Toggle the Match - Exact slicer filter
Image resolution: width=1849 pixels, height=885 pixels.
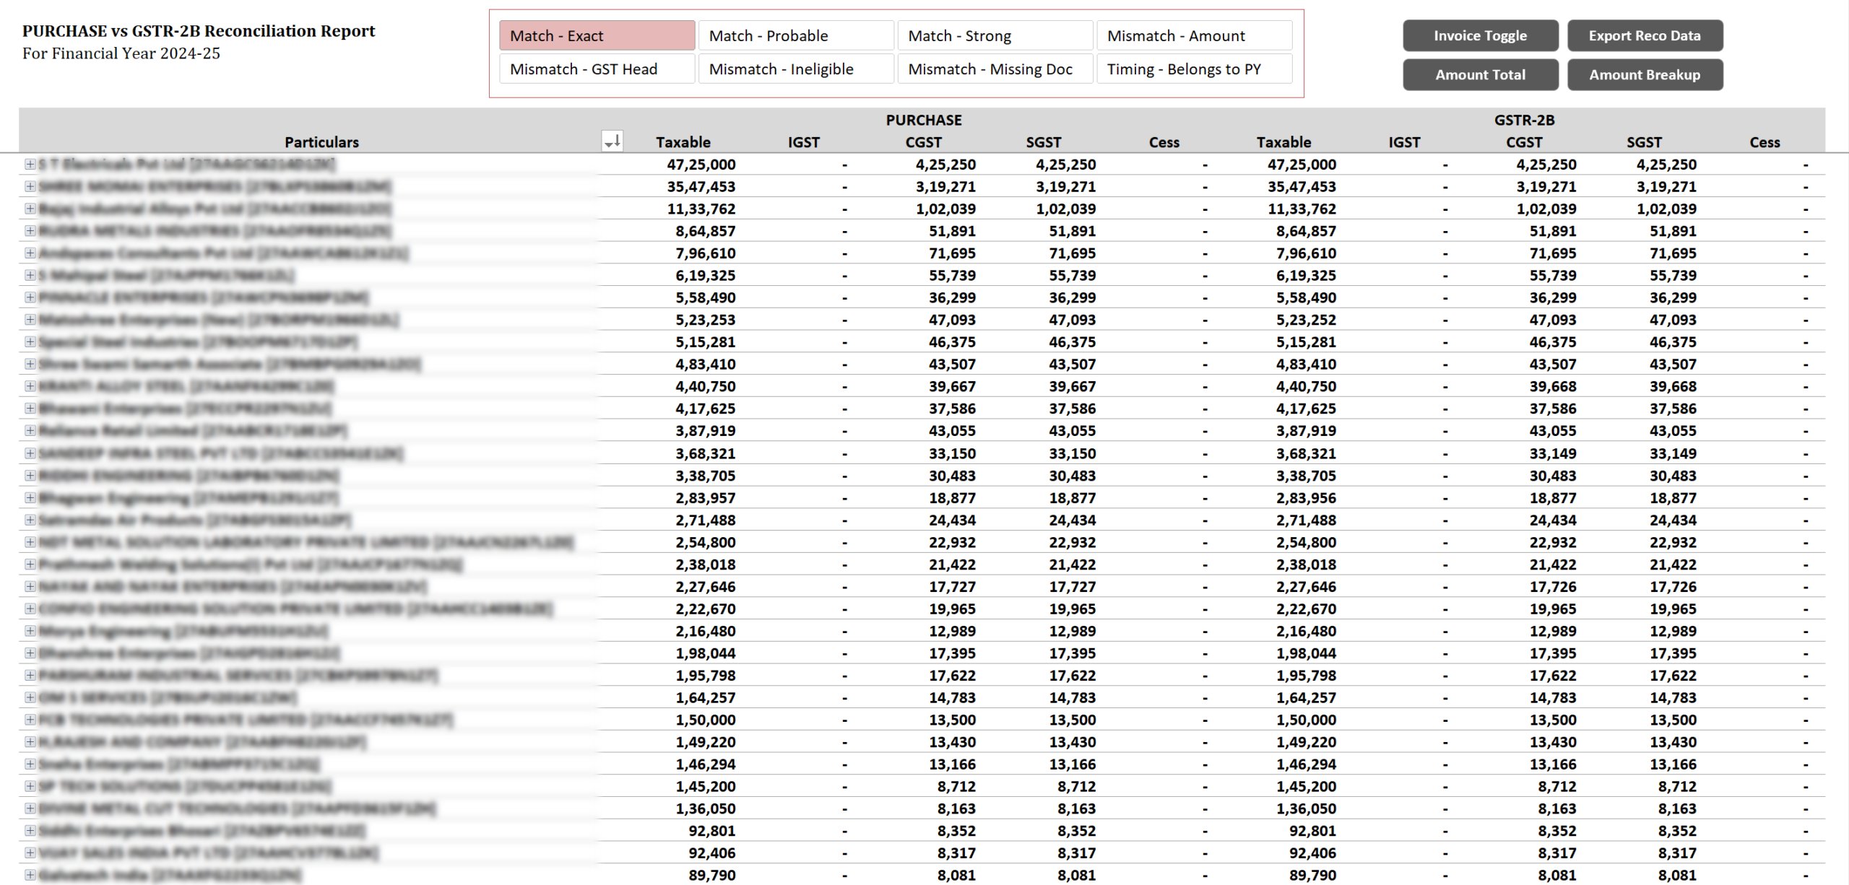(x=597, y=35)
